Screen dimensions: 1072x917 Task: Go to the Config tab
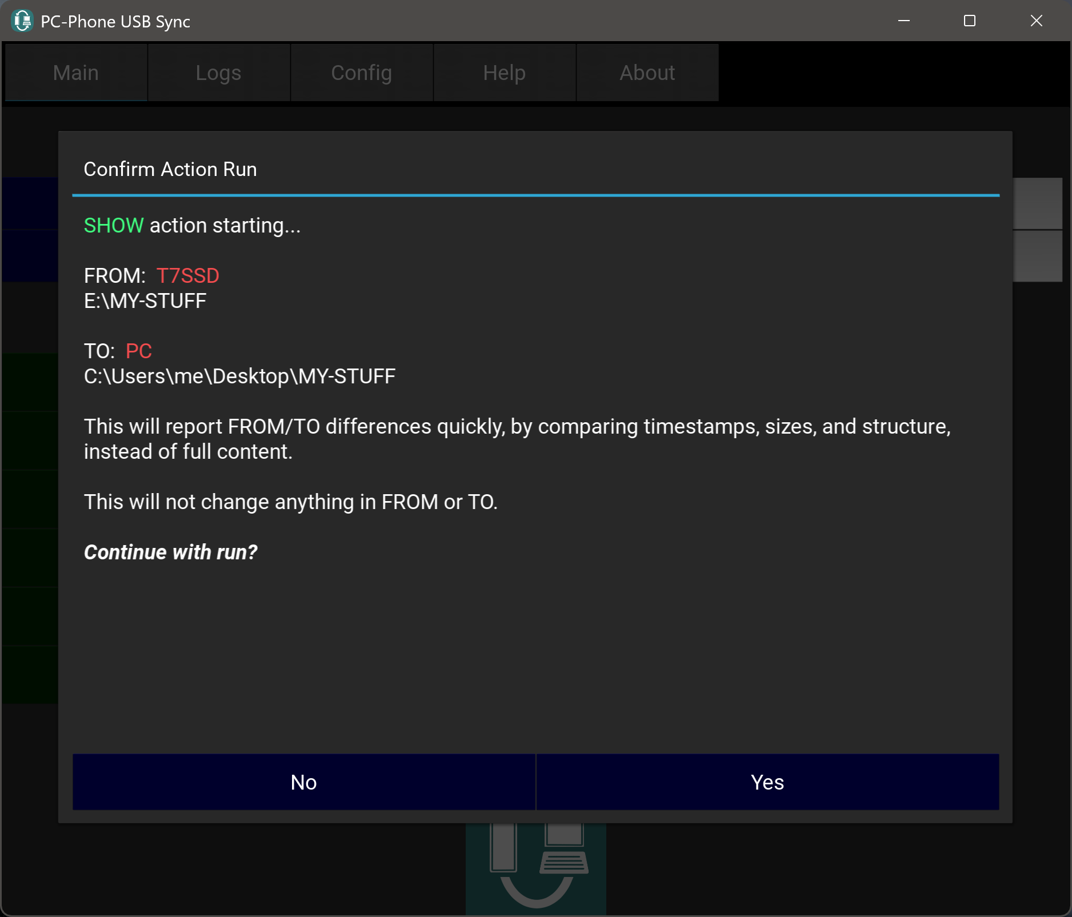point(361,73)
